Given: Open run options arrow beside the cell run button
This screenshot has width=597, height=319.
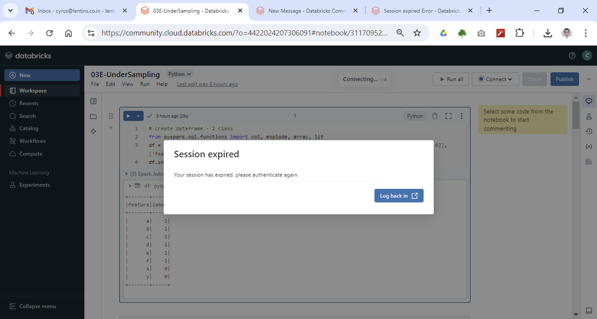Looking at the screenshot, I should point(138,116).
